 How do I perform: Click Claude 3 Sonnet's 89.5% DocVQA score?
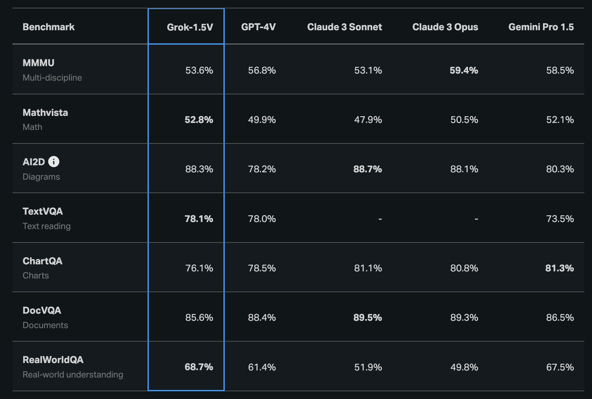pyautogui.click(x=368, y=318)
